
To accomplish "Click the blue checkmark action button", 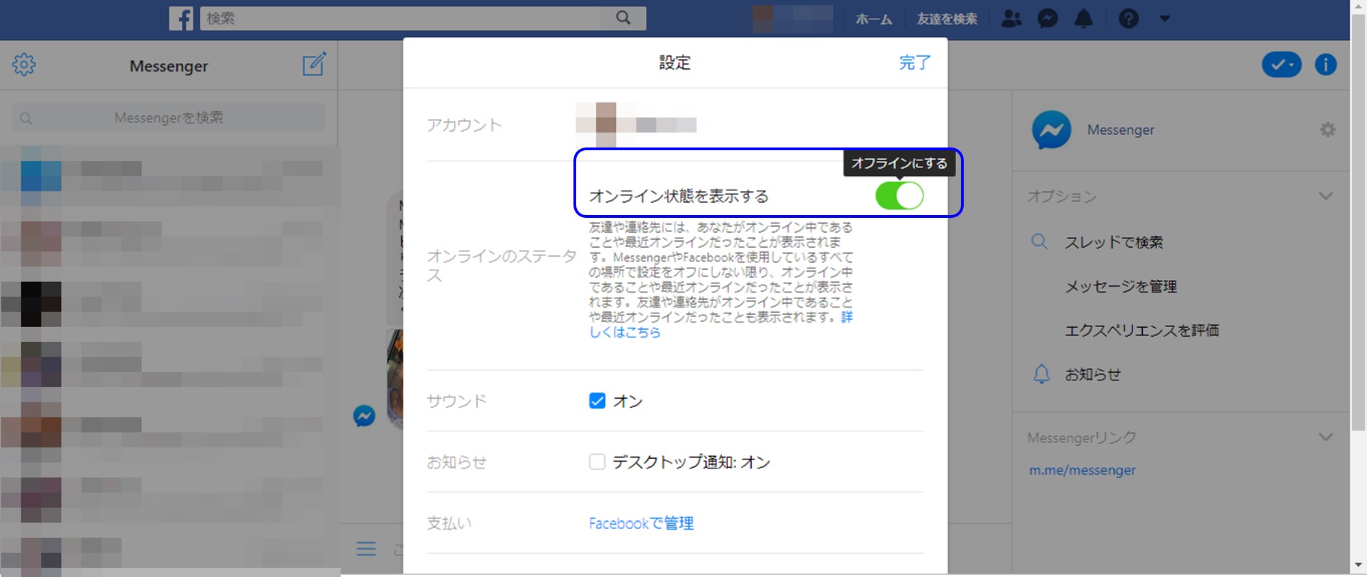I will (x=1282, y=65).
